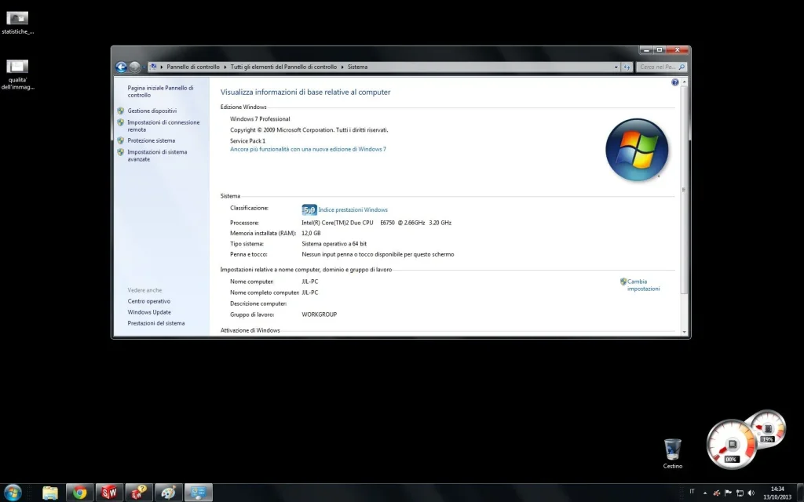Click the network tray icon
804x502 pixels.
[740, 493]
